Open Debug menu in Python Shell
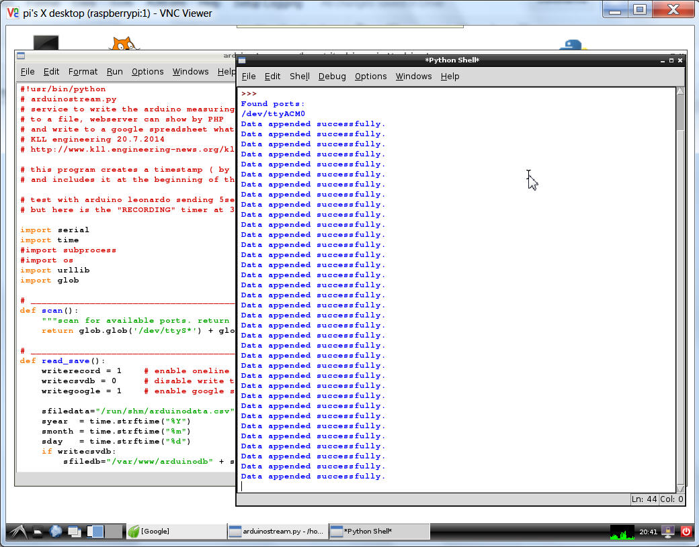This screenshot has width=699, height=547. pyautogui.click(x=332, y=77)
